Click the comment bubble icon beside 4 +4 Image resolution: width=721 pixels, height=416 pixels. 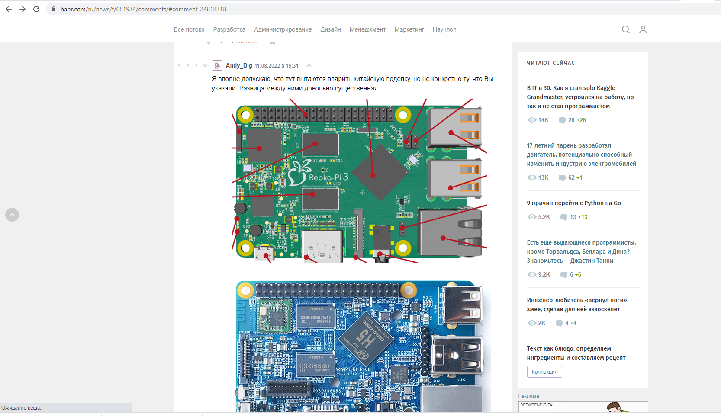click(559, 323)
